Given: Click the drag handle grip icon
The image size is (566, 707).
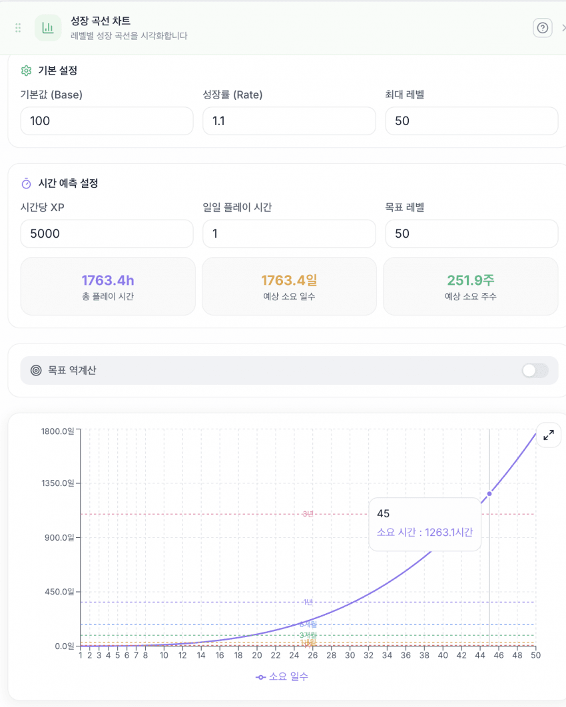Looking at the screenshot, I should [18, 28].
